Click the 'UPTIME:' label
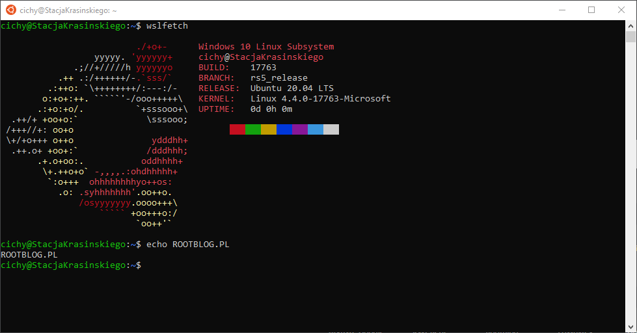Viewport: 637px width, 333px height. click(217, 109)
